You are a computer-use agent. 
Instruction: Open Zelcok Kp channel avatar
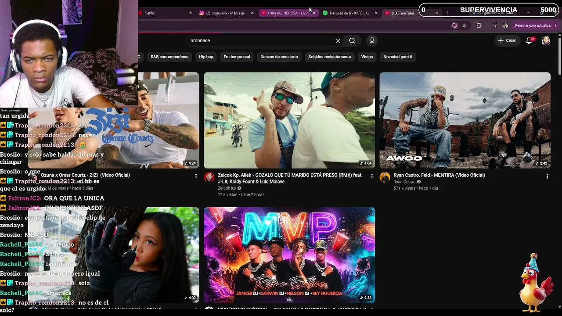(209, 177)
